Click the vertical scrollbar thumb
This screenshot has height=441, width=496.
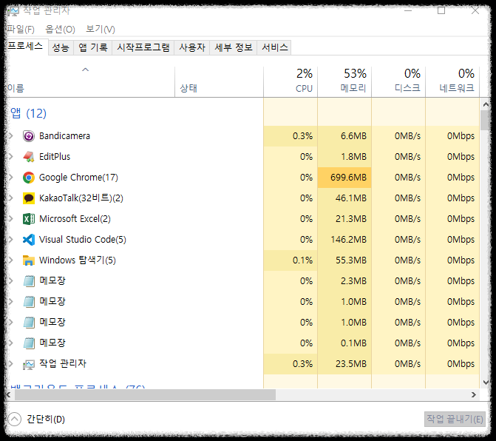tap(485, 120)
